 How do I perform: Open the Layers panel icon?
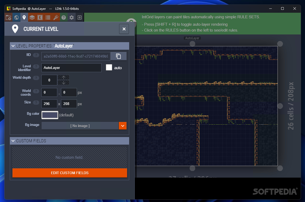click(x=32, y=17)
